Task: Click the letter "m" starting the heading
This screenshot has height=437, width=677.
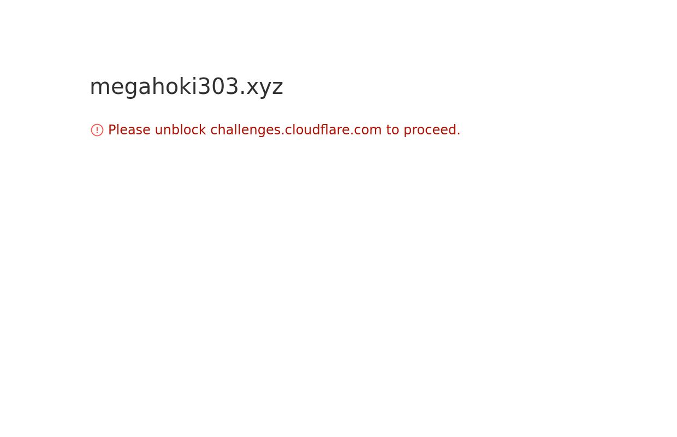Action: (x=97, y=88)
